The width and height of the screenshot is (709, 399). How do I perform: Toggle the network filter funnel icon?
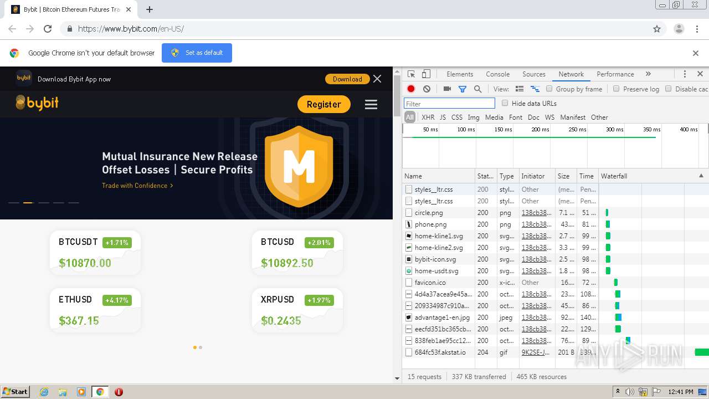pyautogui.click(x=463, y=89)
